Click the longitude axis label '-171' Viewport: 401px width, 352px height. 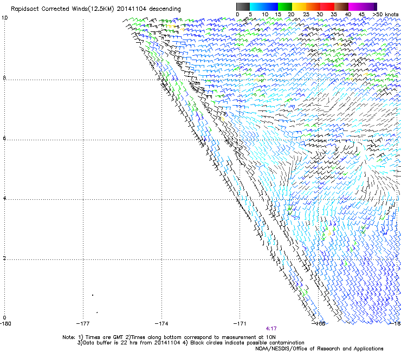240,324
